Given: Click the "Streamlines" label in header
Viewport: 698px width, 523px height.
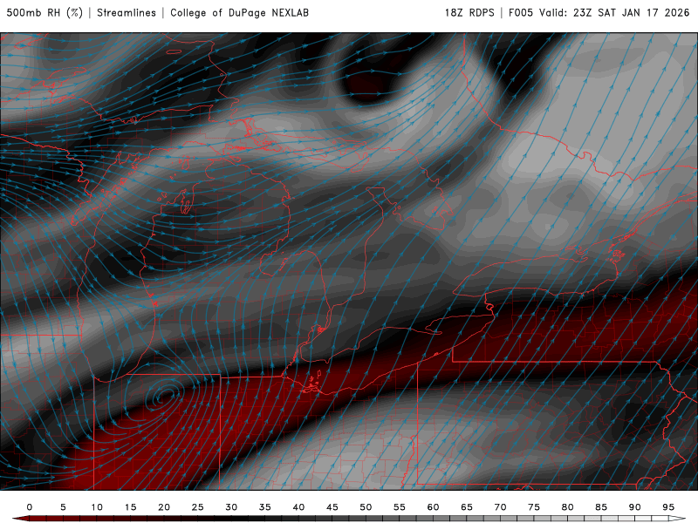Looking at the screenshot, I should [x=127, y=13].
